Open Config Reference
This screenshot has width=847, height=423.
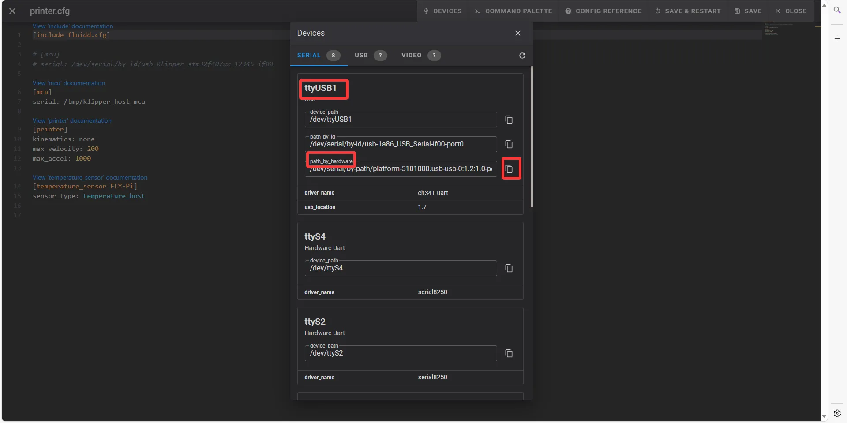pos(603,11)
